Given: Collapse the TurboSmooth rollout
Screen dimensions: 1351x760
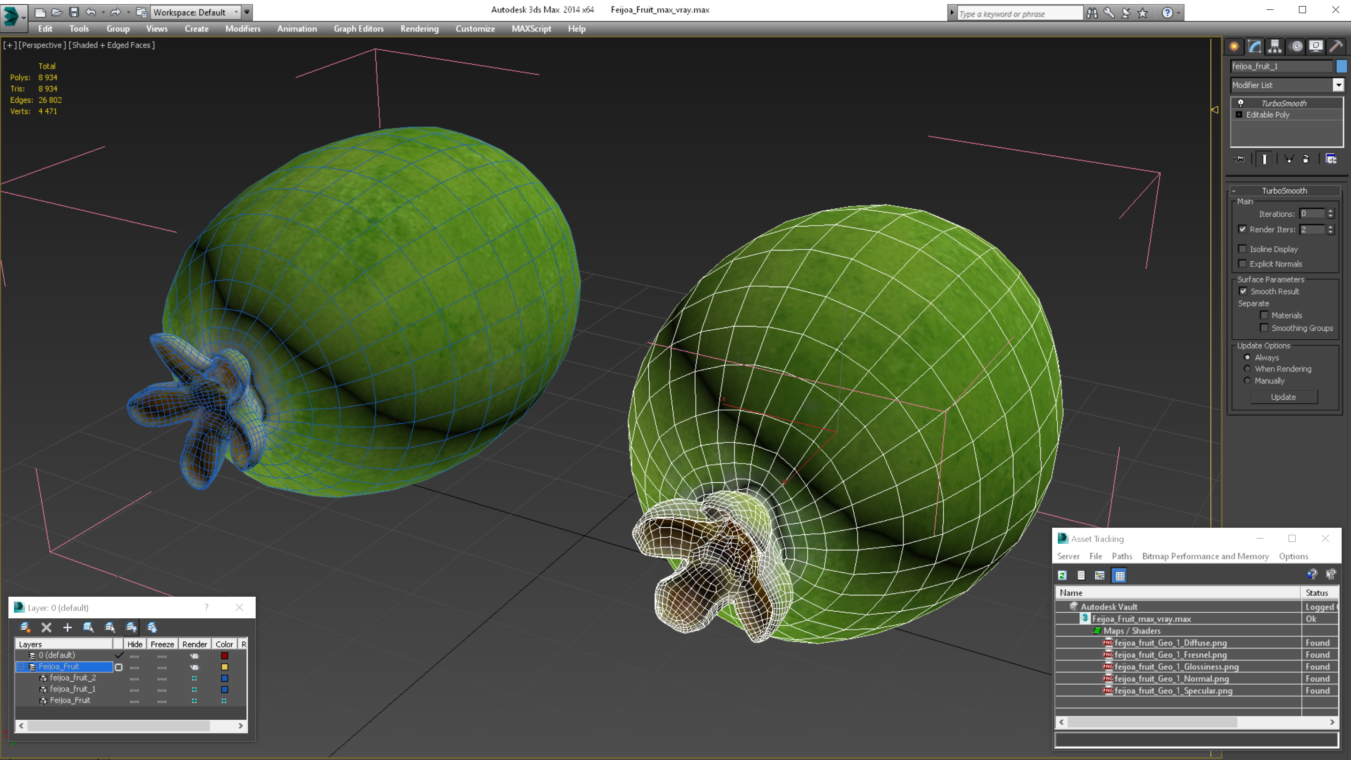Looking at the screenshot, I should click(x=1234, y=191).
